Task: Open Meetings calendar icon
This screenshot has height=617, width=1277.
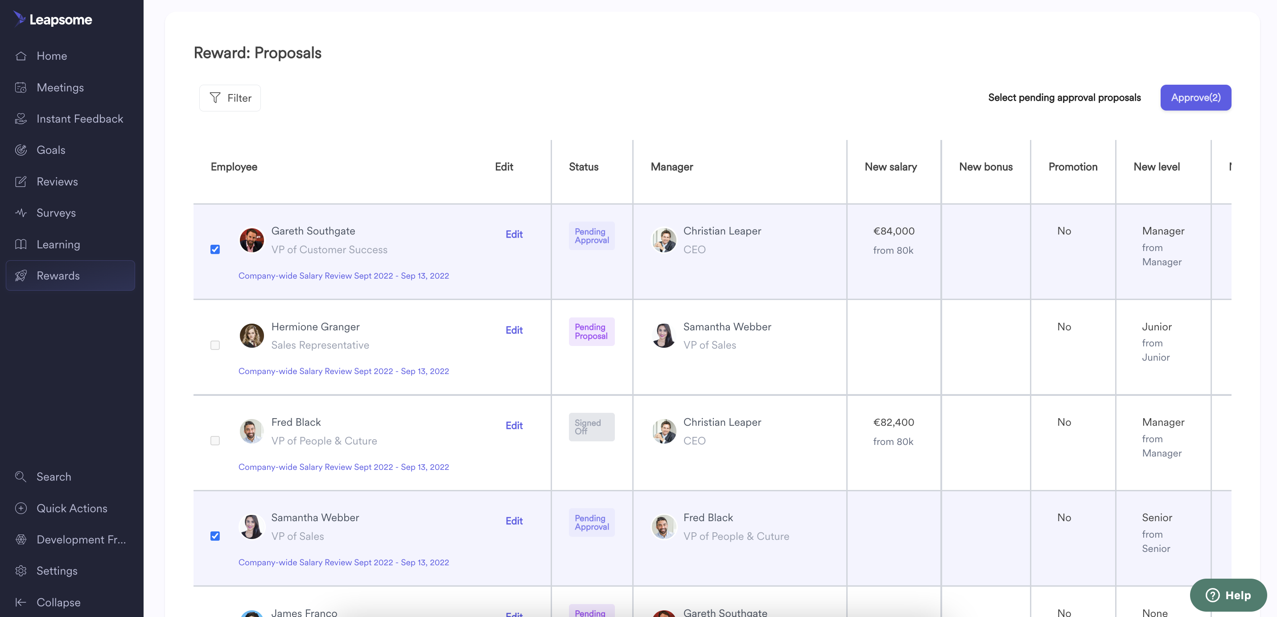Action: click(21, 87)
